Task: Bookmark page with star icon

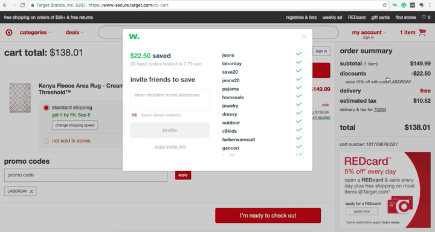Action: coord(384,5)
